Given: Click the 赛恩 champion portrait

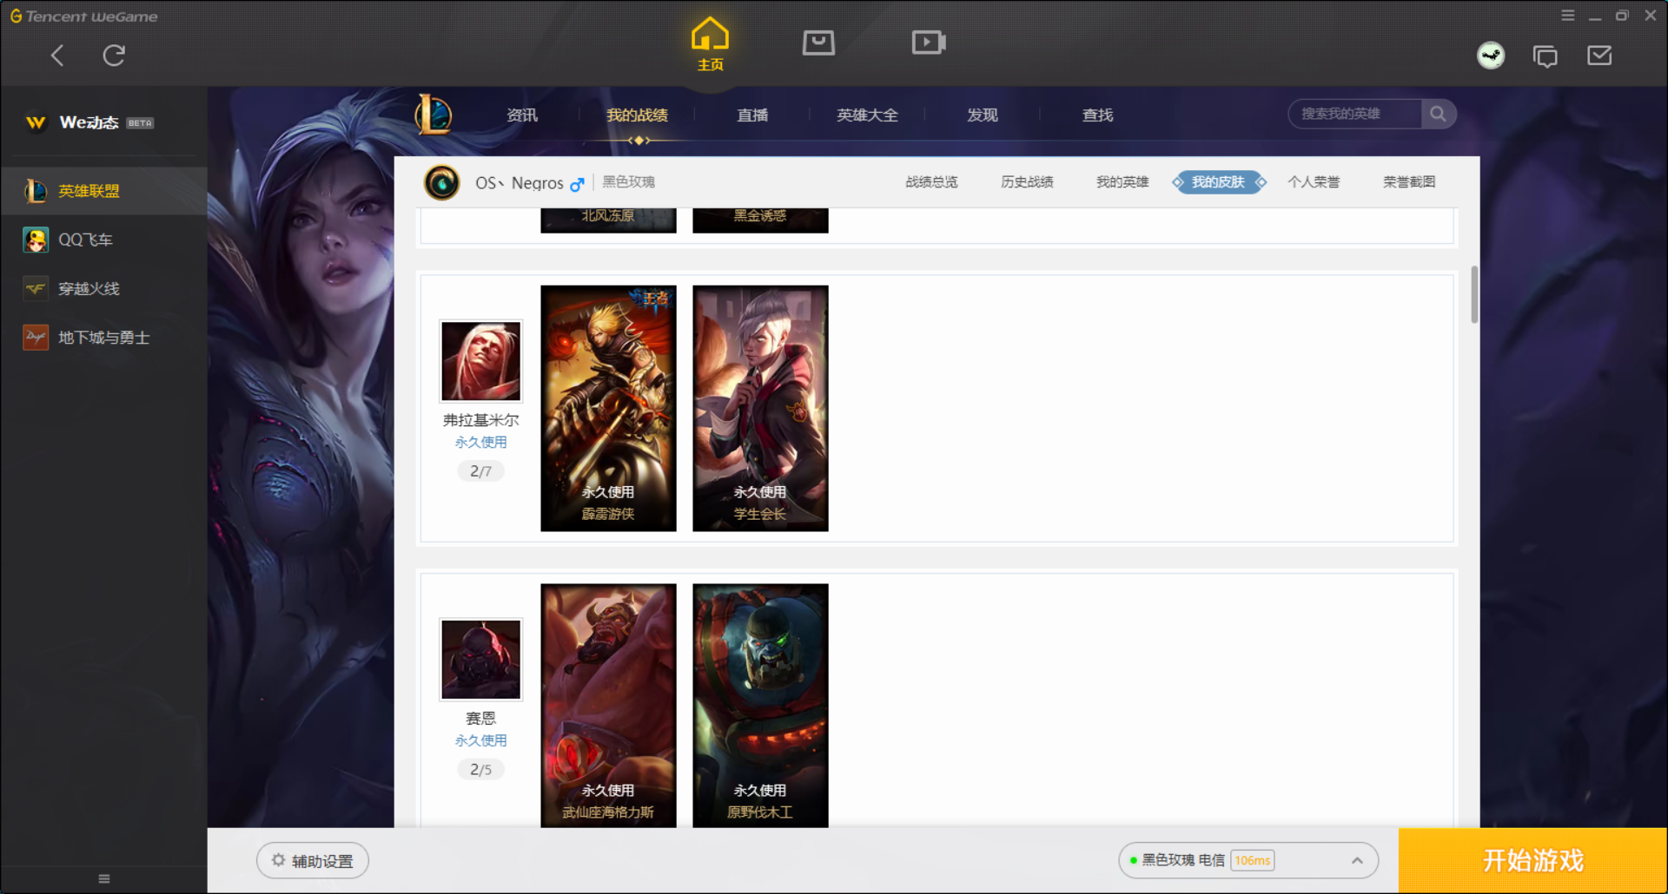Looking at the screenshot, I should [480, 659].
